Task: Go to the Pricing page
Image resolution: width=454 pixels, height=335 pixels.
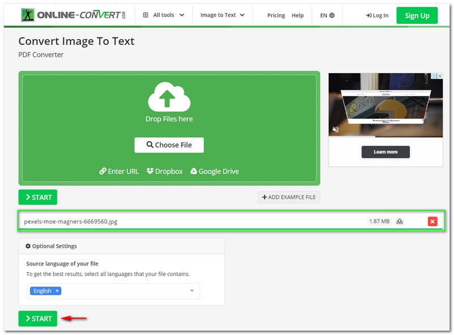Action: point(276,15)
